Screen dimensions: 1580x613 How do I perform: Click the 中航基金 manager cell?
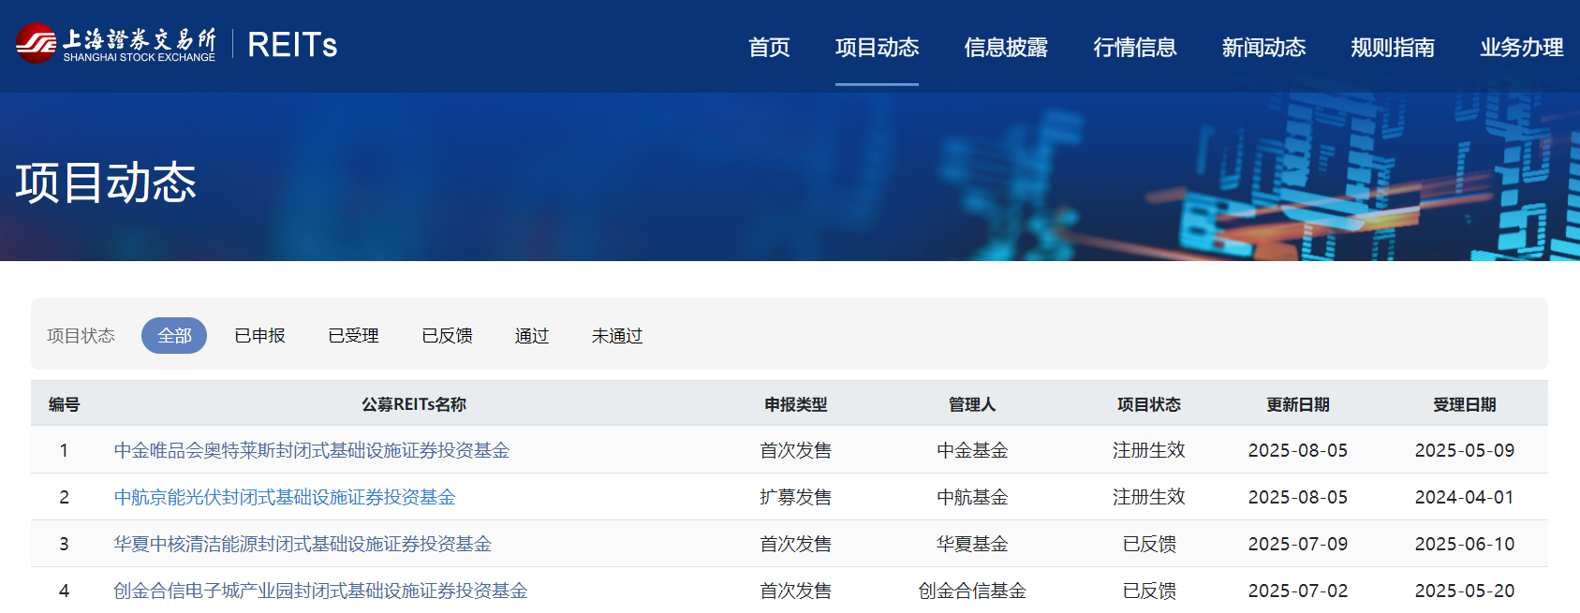pyautogui.click(x=972, y=497)
